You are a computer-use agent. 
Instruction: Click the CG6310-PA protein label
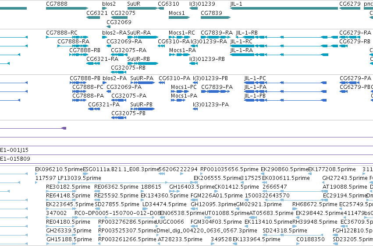click(174, 78)
